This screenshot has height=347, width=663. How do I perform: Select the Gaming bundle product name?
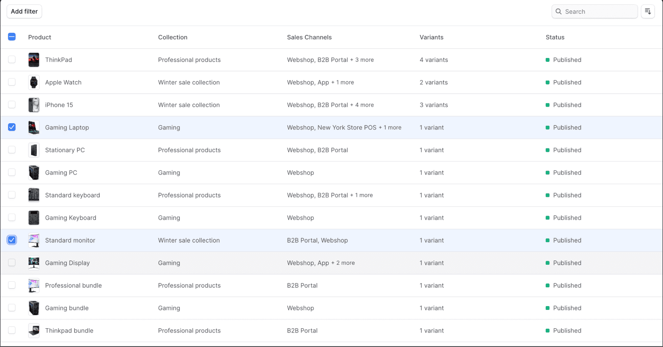[67, 308]
